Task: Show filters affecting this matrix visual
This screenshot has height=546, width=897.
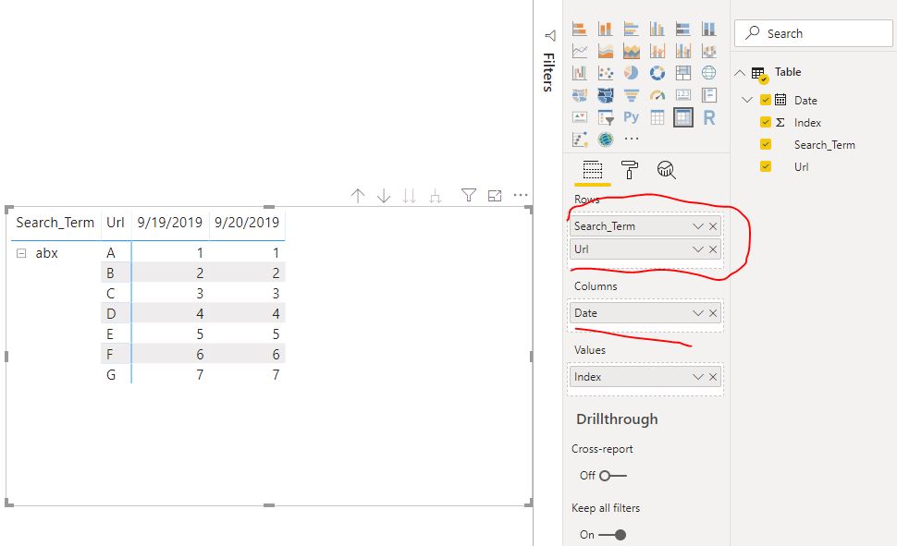Action: tap(469, 196)
